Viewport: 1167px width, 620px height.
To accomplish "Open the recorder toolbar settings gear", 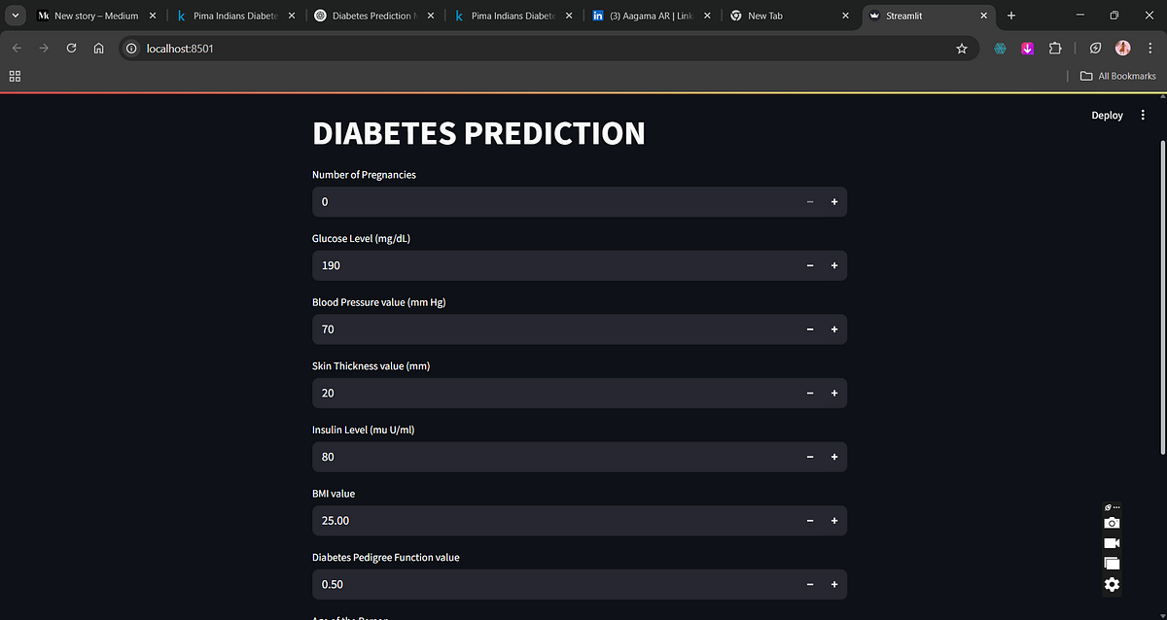I will 1112,584.
